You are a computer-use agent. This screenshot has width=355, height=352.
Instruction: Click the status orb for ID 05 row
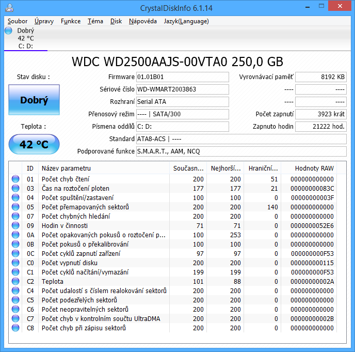(x=15, y=207)
